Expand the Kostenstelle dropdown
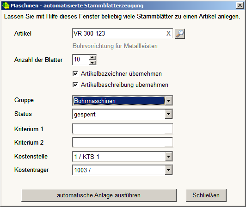 169,157
